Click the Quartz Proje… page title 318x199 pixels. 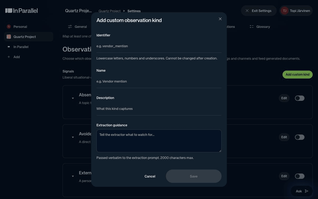click(78, 11)
